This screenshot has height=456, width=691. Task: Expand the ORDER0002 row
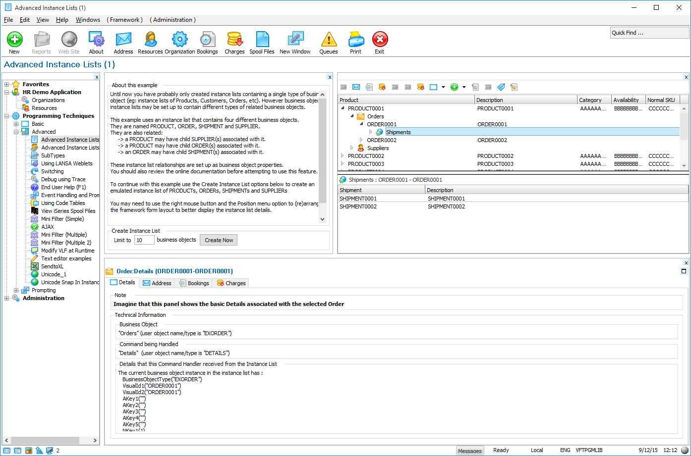point(361,140)
